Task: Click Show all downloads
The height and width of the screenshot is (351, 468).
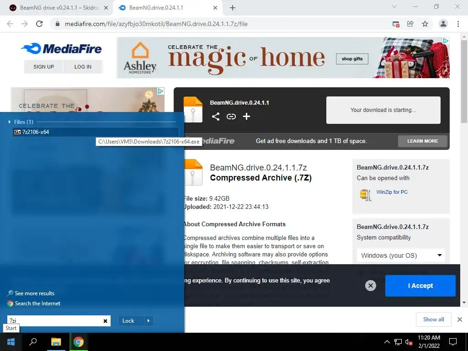Action: [433, 319]
